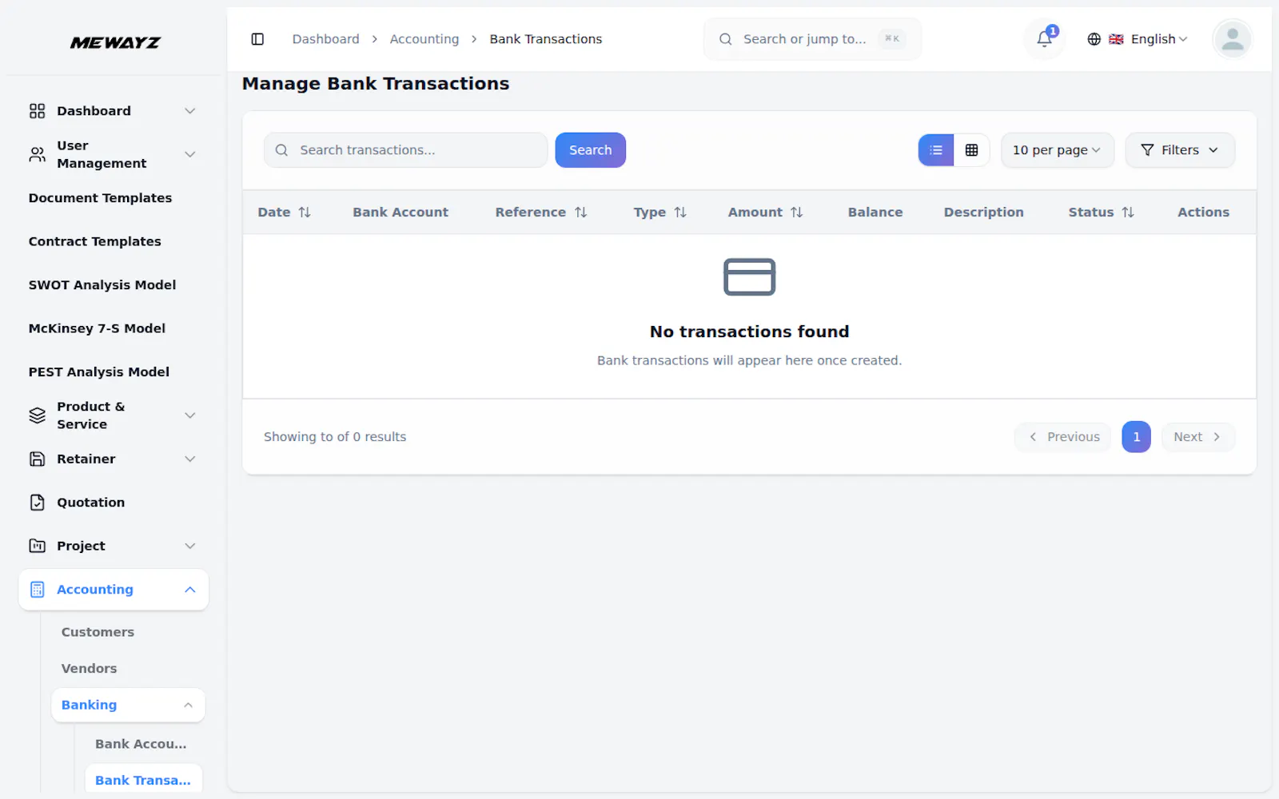
Task: Click the Dashboard sidebar icon
Action: [38, 111]
